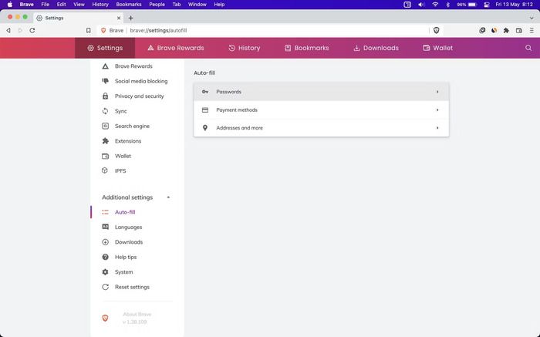Open Wallet settings in sidebar
Screen dimensions: 540x337
(123, 156)
